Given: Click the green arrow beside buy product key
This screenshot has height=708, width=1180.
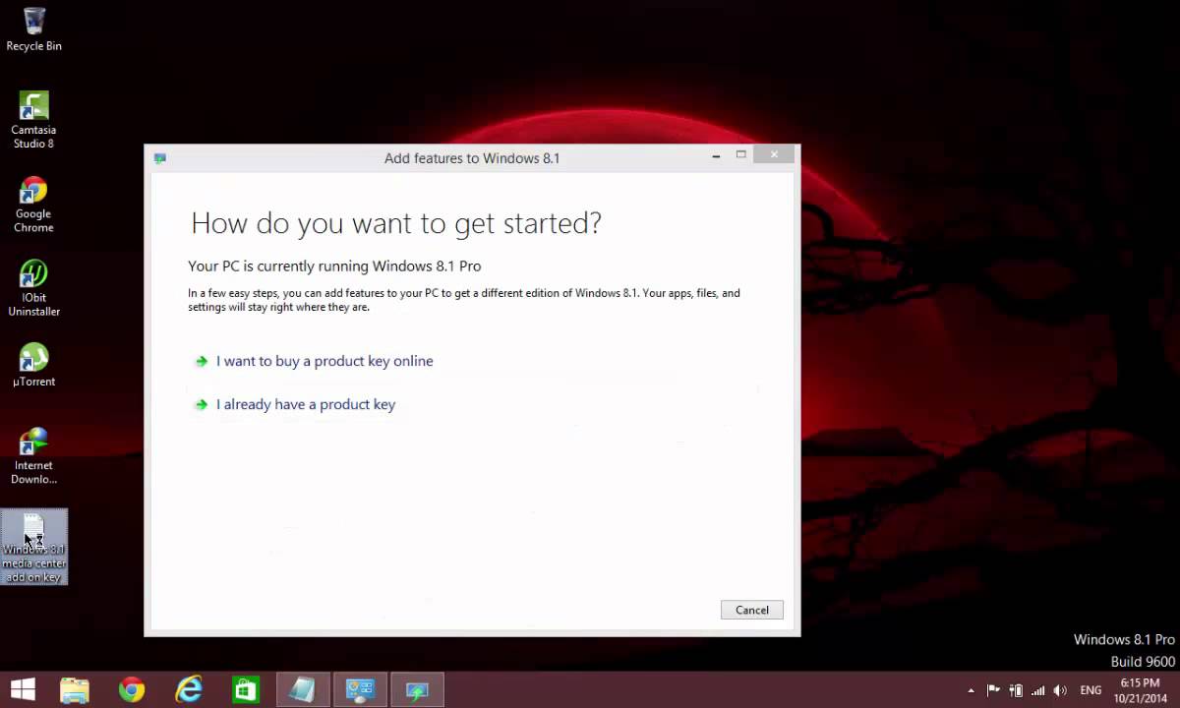Looking at the screenshot, I should (x=202, y=361).
